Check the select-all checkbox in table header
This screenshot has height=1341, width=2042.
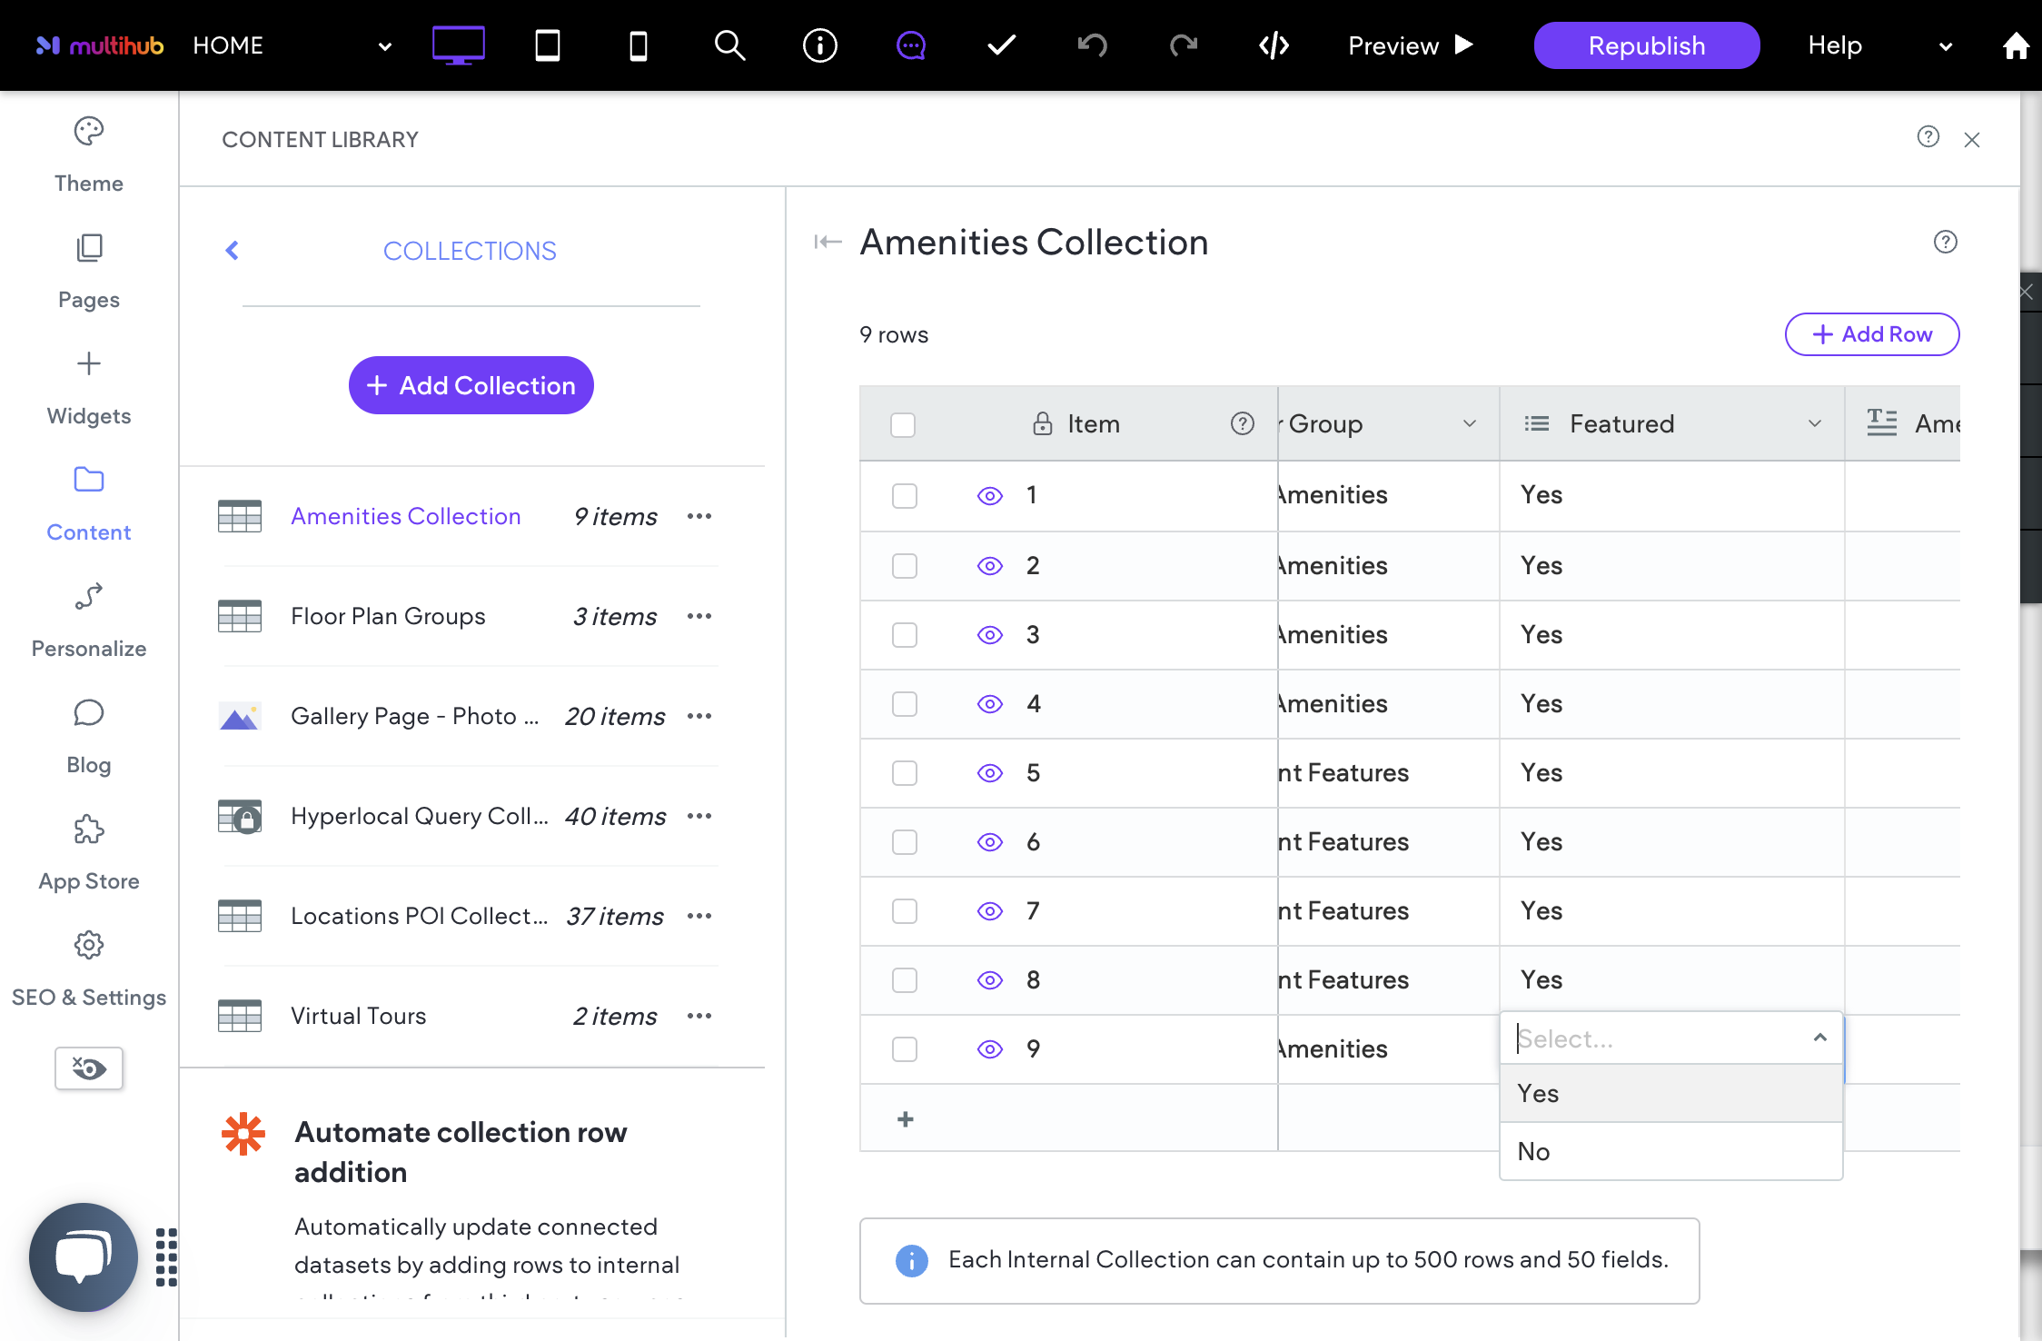pos(903,425)
